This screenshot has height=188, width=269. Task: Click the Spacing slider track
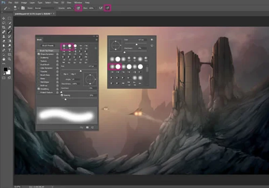[79, 98]
